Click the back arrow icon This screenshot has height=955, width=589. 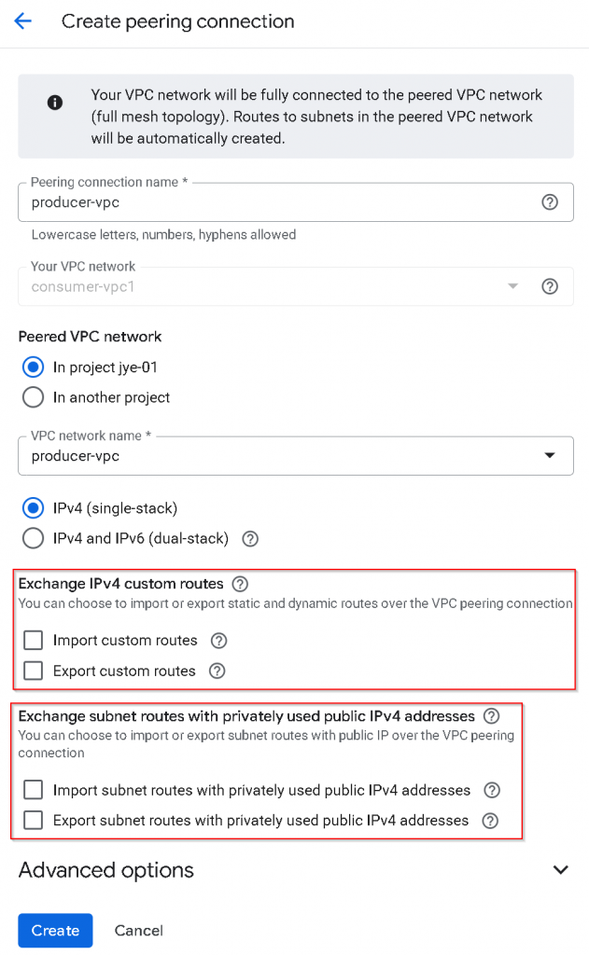(x=23, y=21)
